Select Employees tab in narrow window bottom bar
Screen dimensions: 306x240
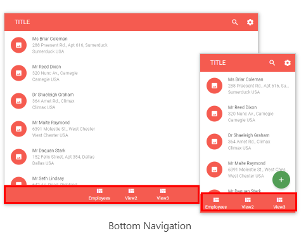click(x=216, y=203)
